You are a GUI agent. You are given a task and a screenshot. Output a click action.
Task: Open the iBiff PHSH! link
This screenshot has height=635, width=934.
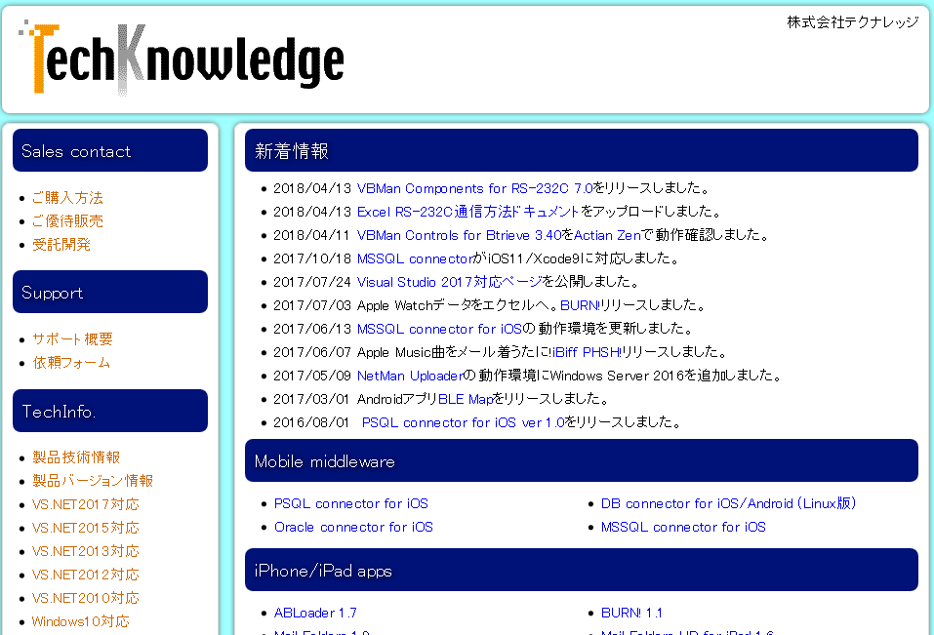[587, 352]
